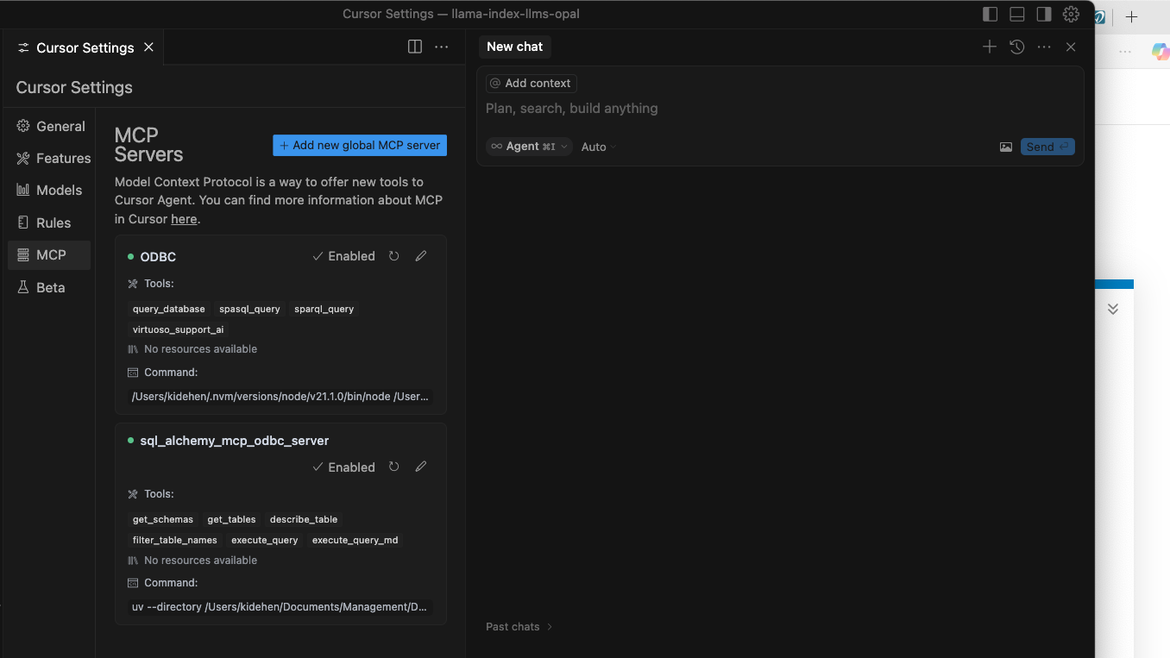Click Add new global MCP server

click(360, 145)
